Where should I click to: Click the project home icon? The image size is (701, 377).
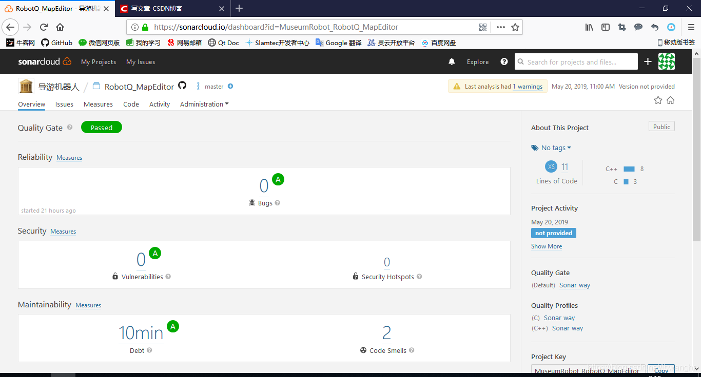(670, 100)
